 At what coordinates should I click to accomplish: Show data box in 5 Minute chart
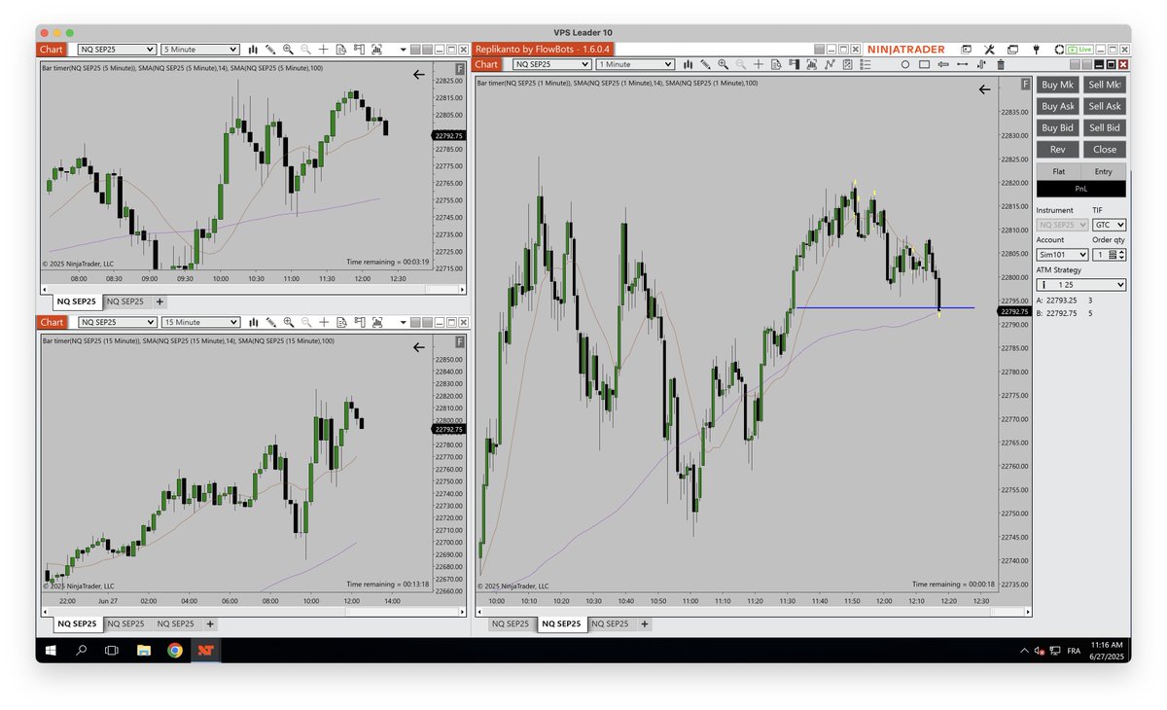tap(341, 49)
